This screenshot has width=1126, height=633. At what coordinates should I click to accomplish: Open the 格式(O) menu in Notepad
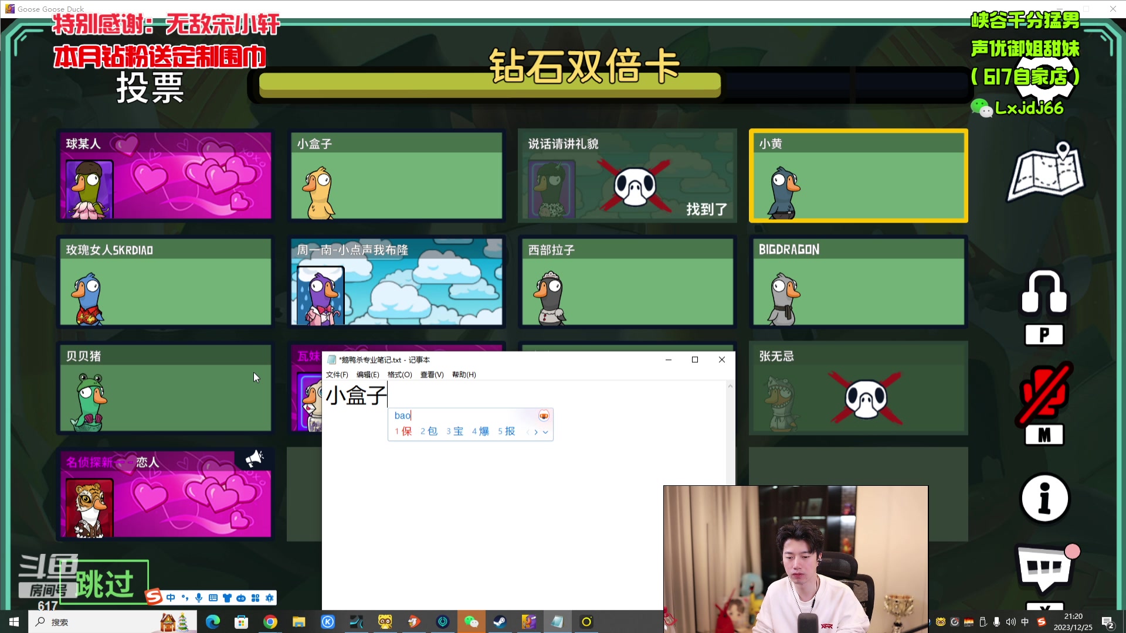click(x=400, y=375)
